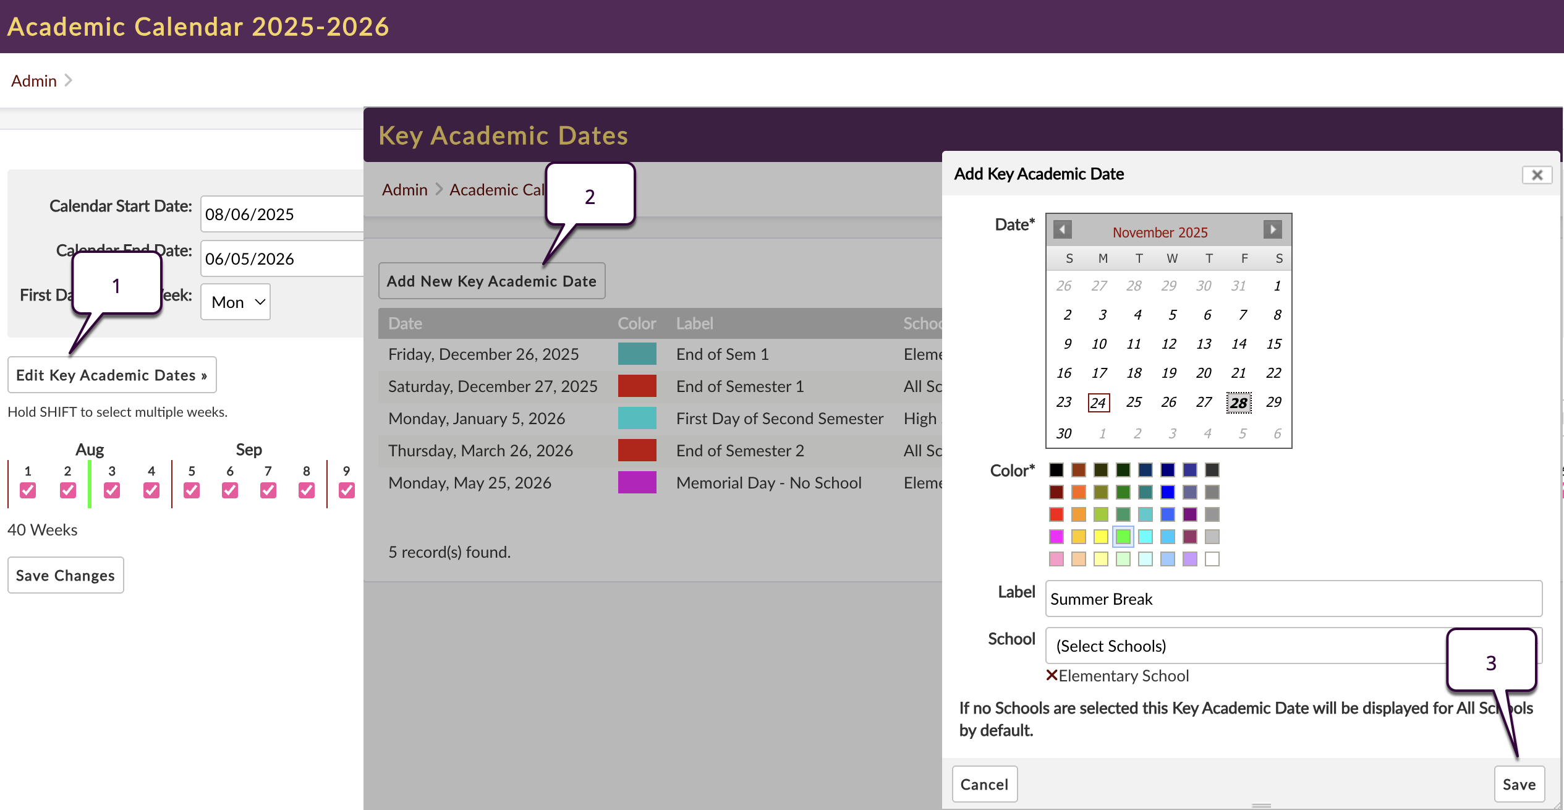The height and width of the screenshot is (810, 1564).
Task: Open the First Day of Week dropdown
Action: pos(236,302)
